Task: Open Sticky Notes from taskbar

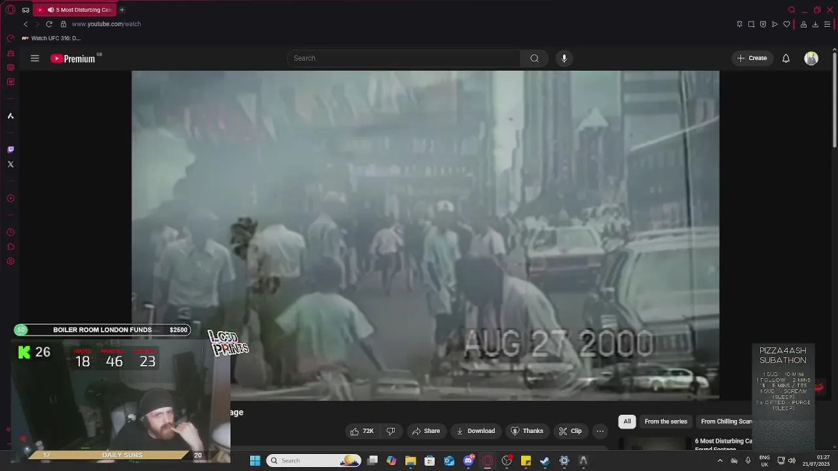Action: click(x=526, y=461)
